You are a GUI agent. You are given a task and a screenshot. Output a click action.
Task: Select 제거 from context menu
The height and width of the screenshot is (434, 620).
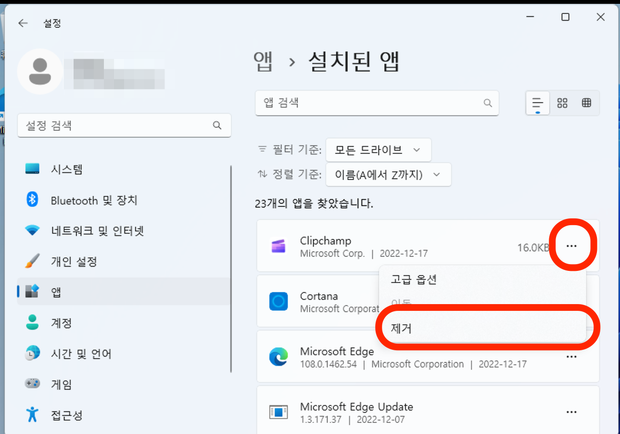(x=482, y=329)
